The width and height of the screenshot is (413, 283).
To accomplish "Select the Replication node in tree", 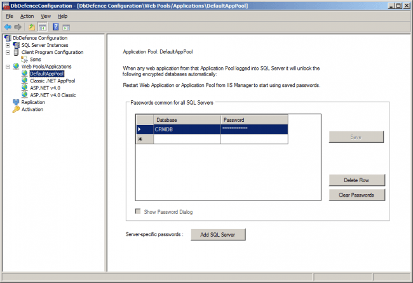I will pos(32,102).
